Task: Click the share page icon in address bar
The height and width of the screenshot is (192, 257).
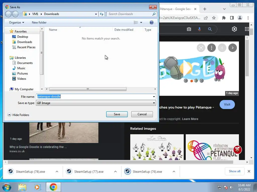Action: (x=206, y=18)
